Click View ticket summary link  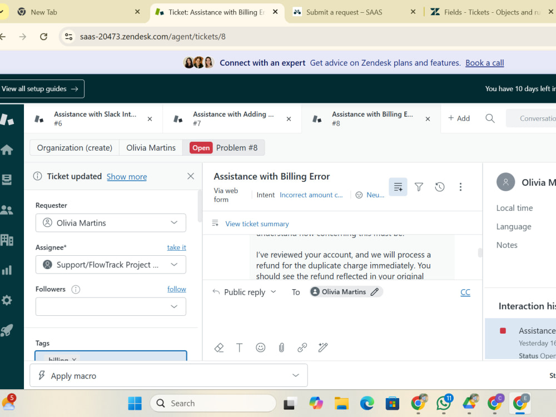point(257,224)
